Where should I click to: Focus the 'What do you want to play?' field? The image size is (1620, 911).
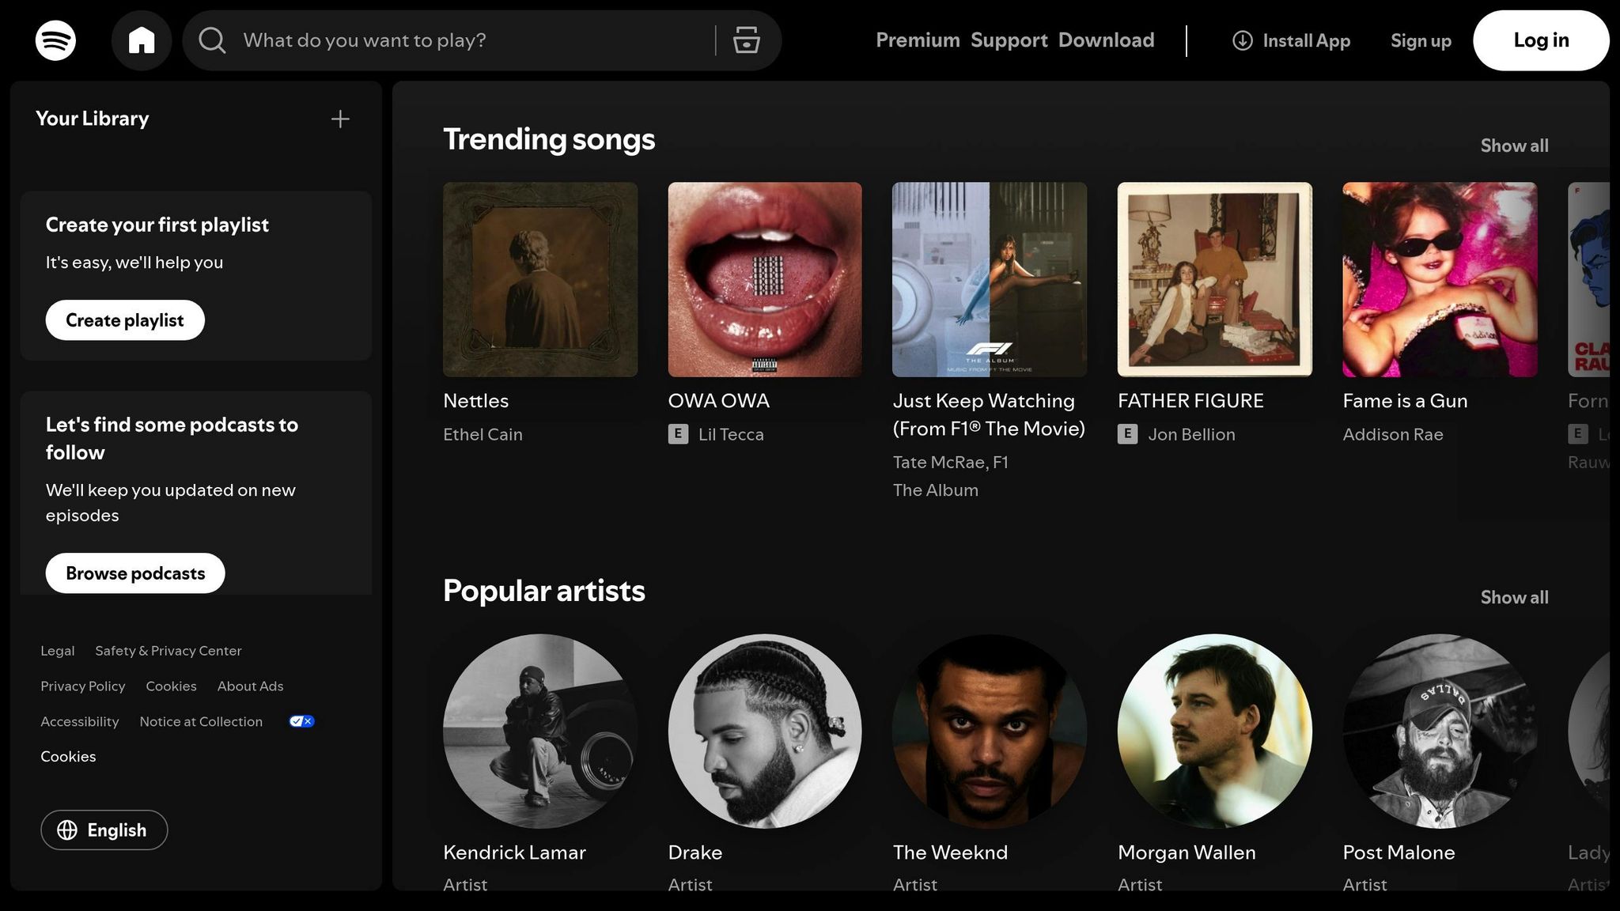coord(475,40)
